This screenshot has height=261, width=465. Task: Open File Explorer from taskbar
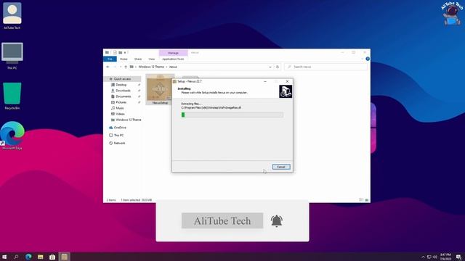pyautogui.click(x=41, y=257)
